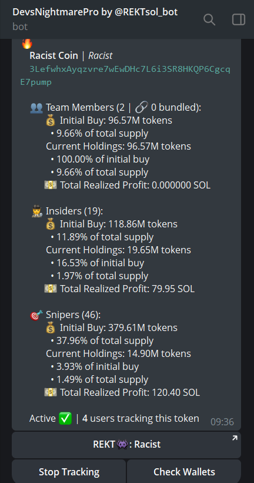Image resolution: width=254 pixels, height=483 pixels.
Task: Click the money bag beside Insiders Initial Buy
Action: [51, 224]
